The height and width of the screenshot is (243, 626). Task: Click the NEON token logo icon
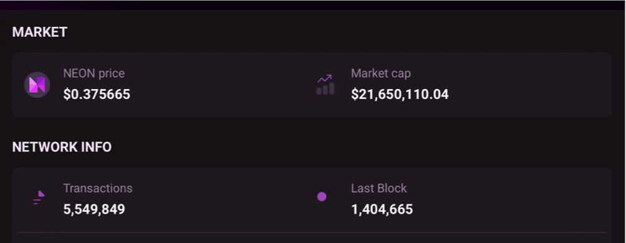pos(37,85)
